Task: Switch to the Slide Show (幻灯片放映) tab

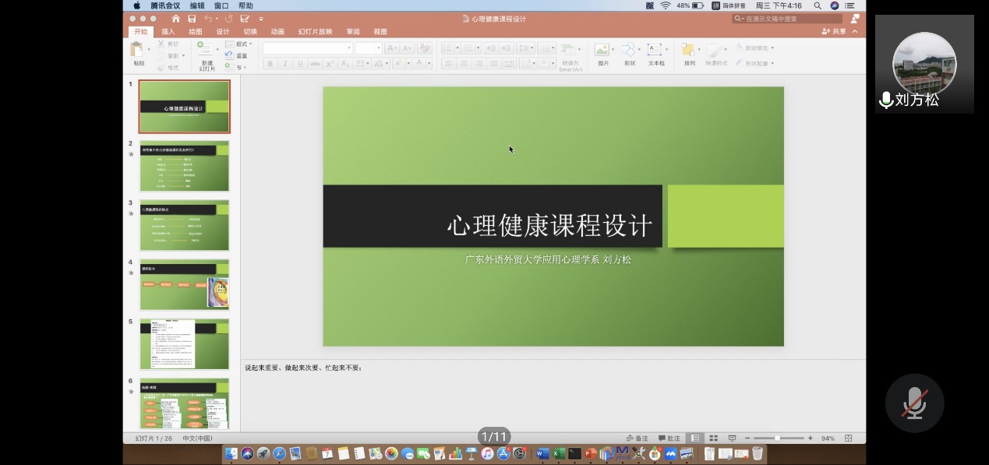Action: click(x=315, y=32)
